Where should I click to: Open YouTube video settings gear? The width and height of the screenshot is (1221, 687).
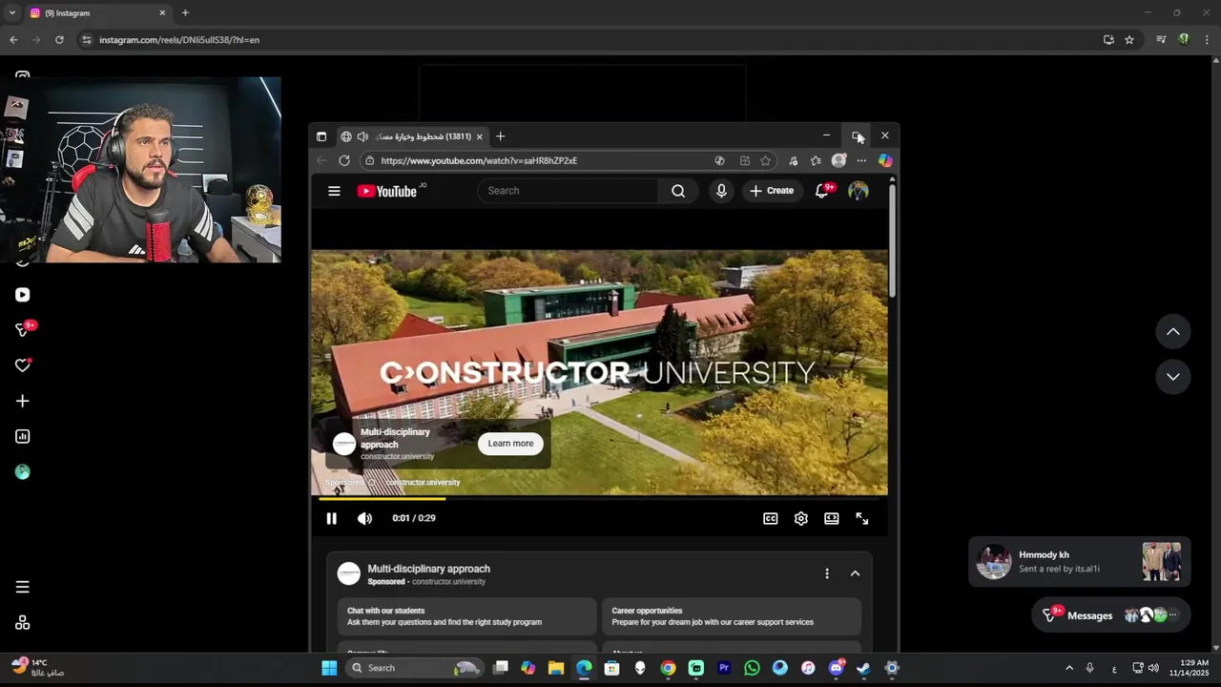coord(801,518)
